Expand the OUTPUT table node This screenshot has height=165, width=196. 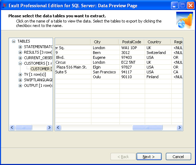click(20, 85)
